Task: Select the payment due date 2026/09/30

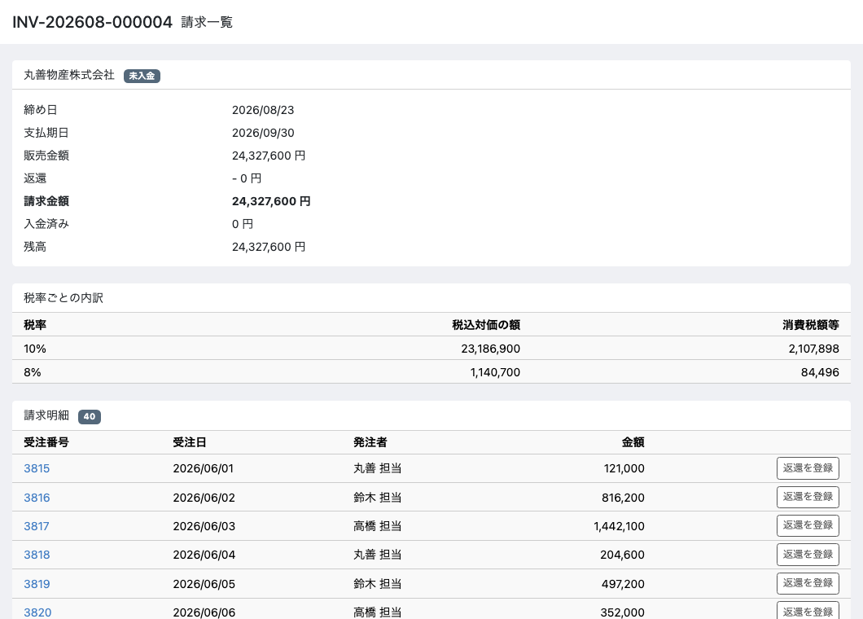Action: coord(263,133)
